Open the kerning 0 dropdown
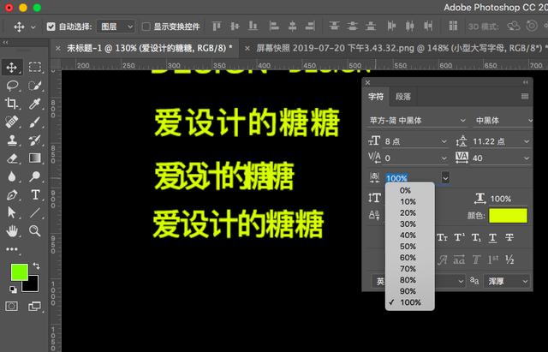Screen dimensions: 548x352 (x=444, y=158)
